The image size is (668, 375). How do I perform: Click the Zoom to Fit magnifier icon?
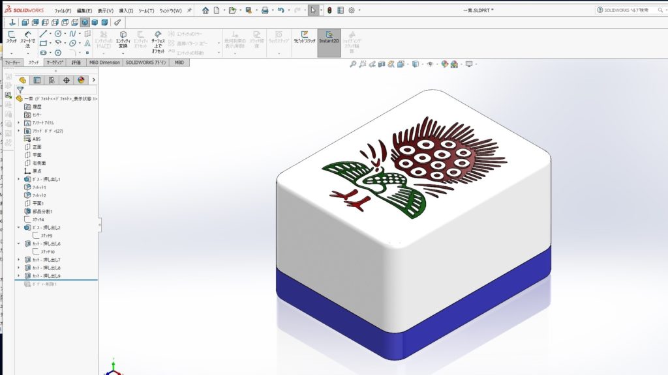353,64
